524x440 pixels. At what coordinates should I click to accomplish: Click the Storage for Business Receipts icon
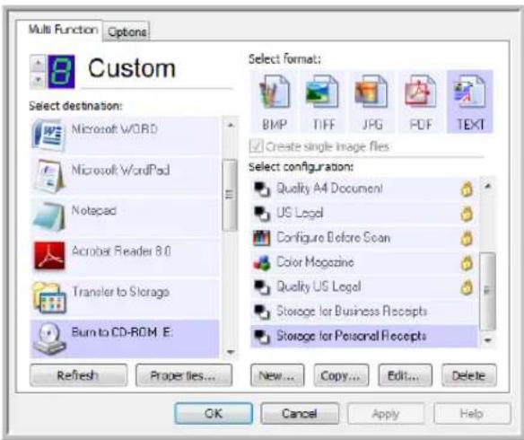point(261,312)
